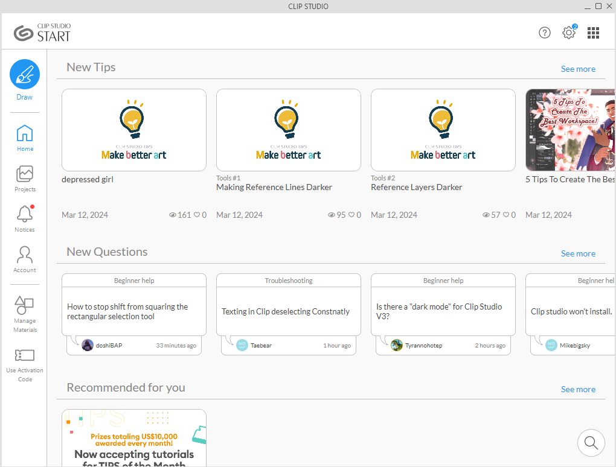
Task: See more Recommended for you
Action: tap(578, 390)
